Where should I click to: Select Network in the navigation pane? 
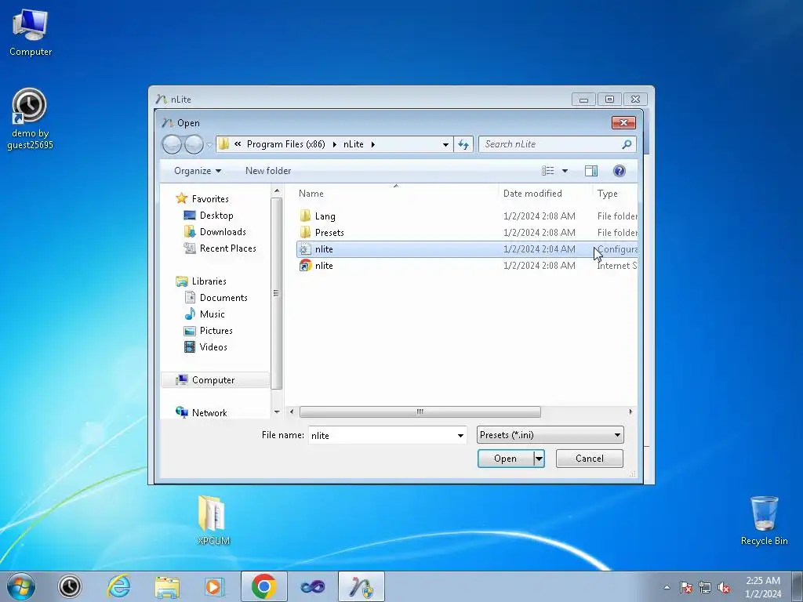point(209,412)
